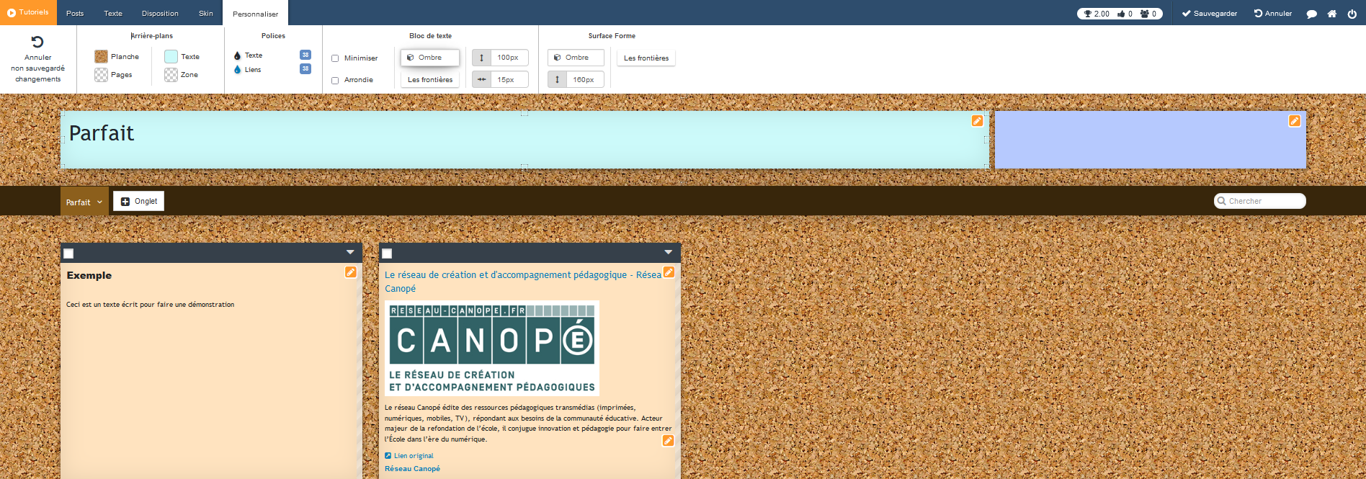The width and height of the screenshot is (1366, 479).
Task: Switch to the Skin tab
Action: (206, 13)
